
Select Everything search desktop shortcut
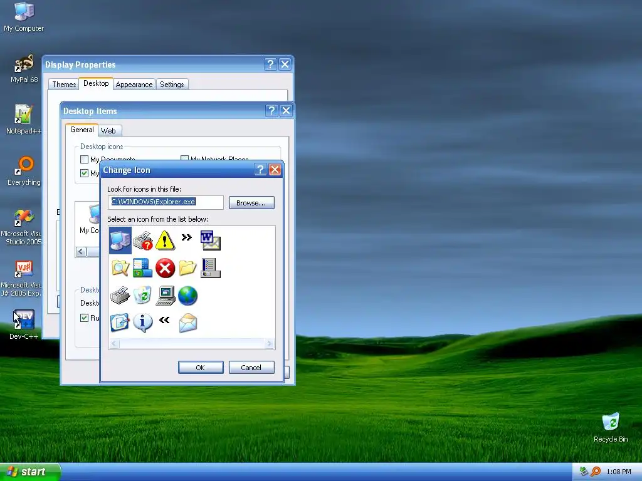point(24,171)
